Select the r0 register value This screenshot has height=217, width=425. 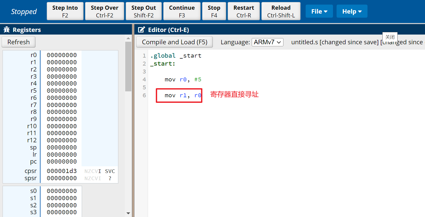tap(62, 55)
